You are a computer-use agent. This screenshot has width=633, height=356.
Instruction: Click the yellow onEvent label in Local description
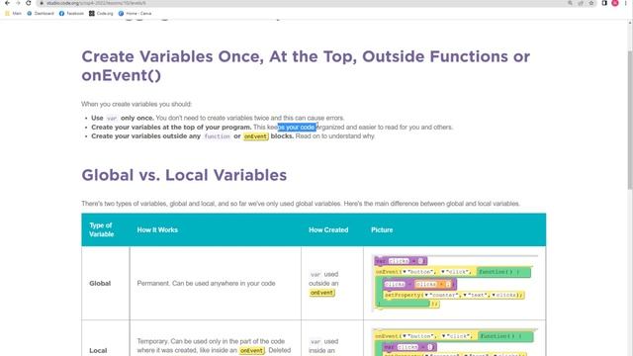[x=252, y=351]
